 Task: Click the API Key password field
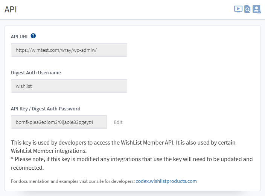(x=59, y=122)
